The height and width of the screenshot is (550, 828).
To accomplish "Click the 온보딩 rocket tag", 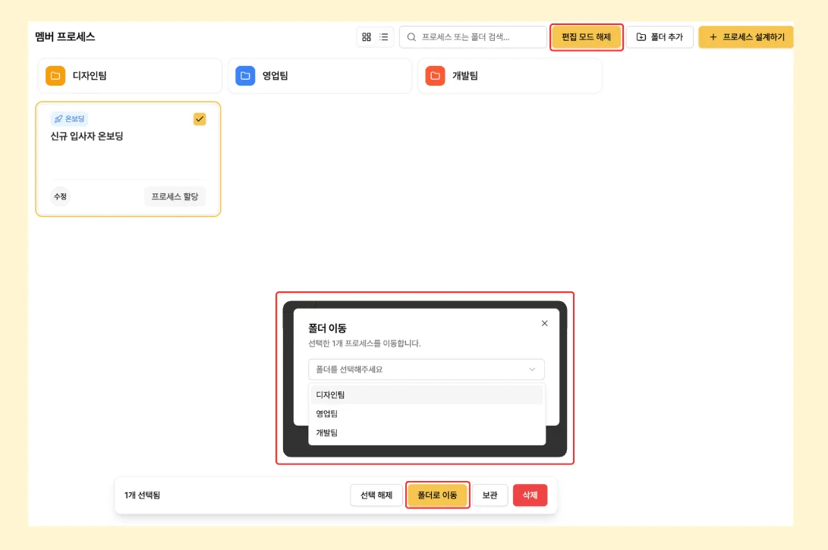I will pos(69,119).
